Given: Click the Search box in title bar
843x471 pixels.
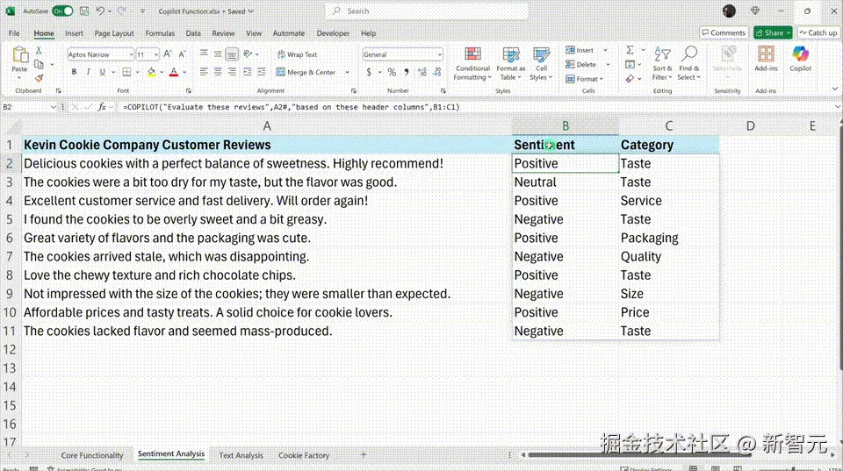Looking at the screenshot, I should click(427, 11).
